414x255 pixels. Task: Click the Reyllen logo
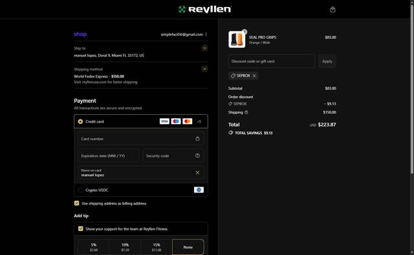point(205,9)
